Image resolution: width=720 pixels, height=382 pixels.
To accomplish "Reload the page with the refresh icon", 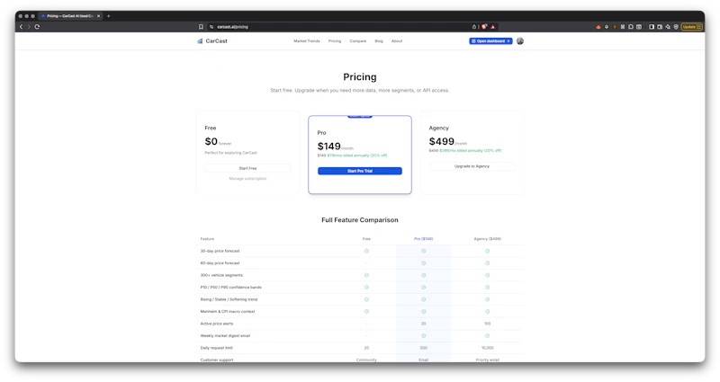I will tap(37, 27).
